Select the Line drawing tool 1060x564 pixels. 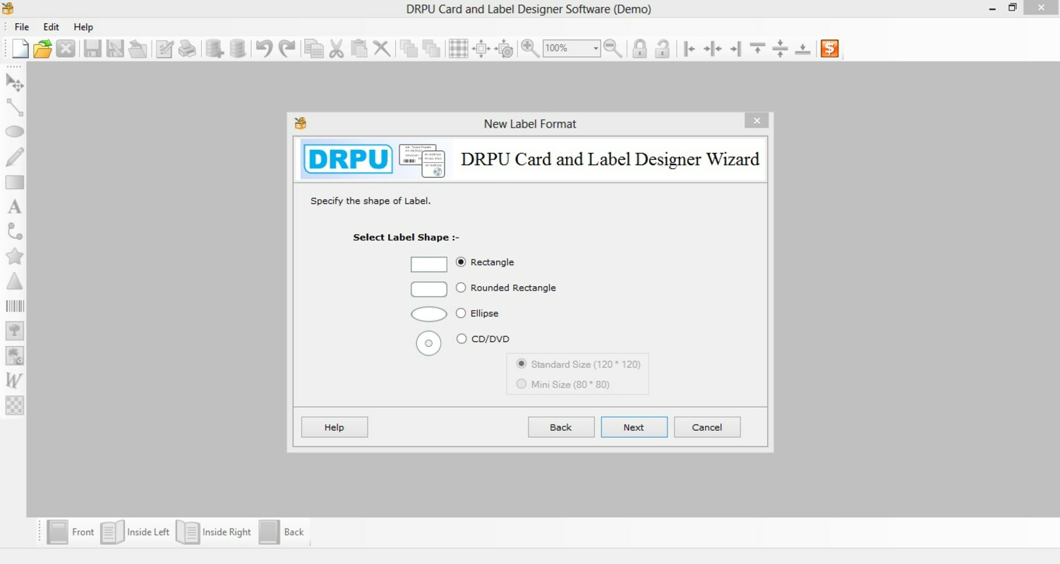pos(15,107)
